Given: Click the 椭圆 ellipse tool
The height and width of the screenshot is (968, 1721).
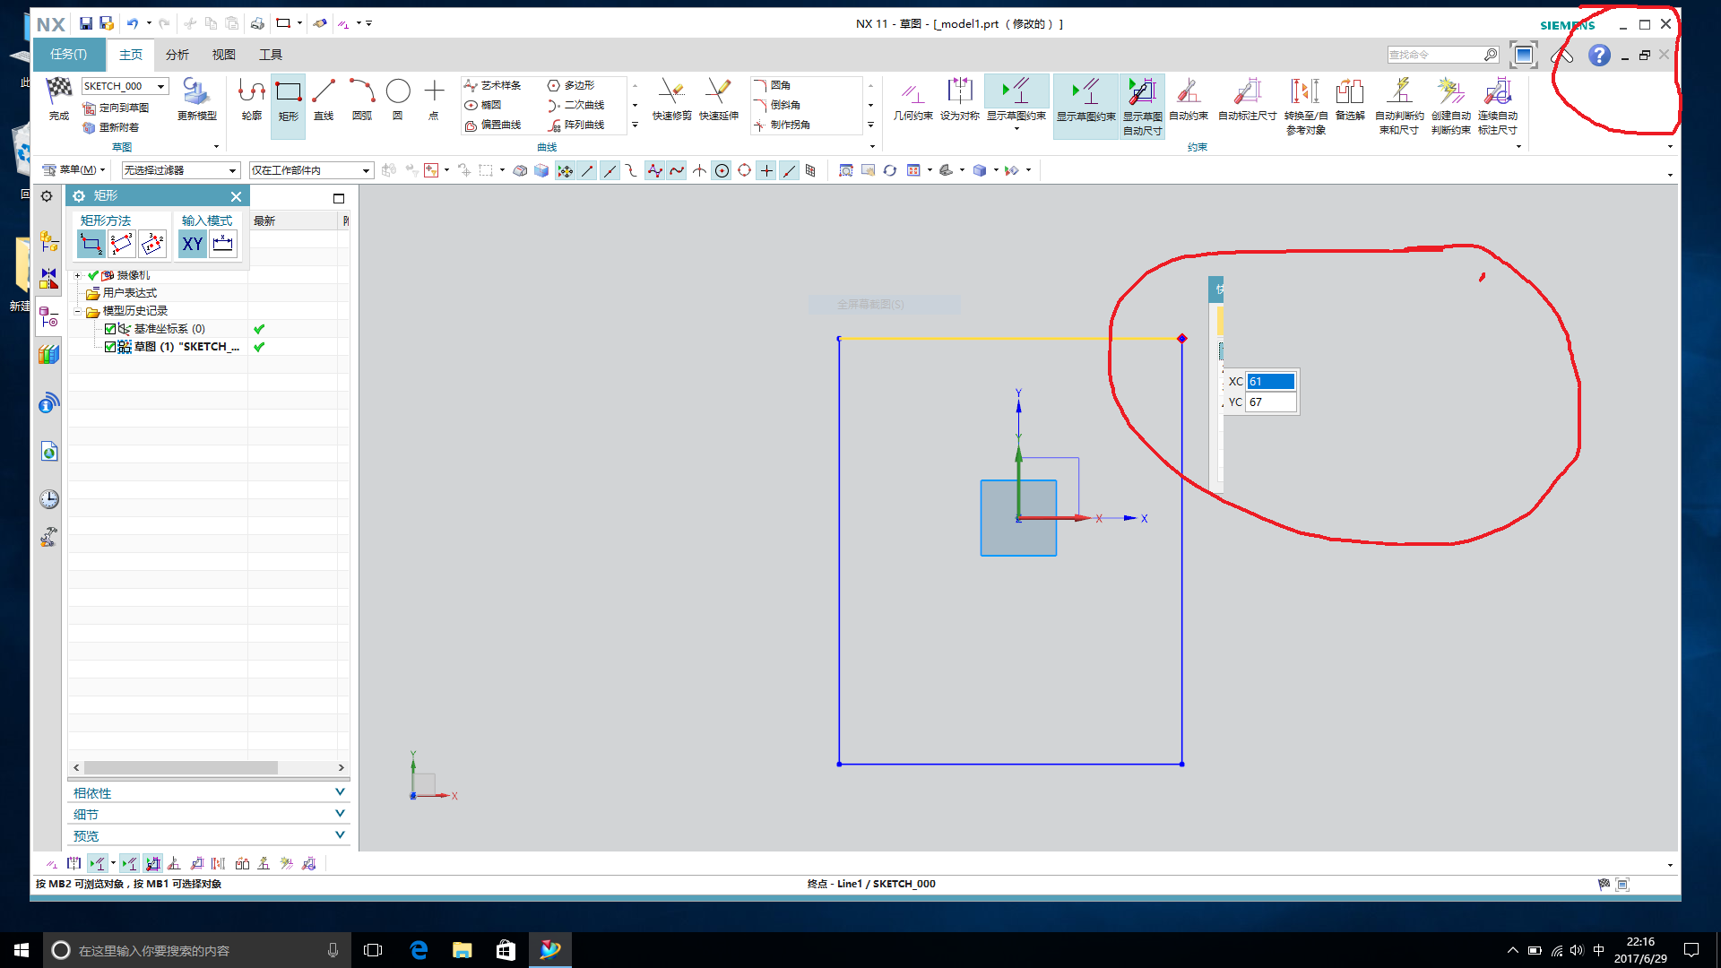Looking at the screenshot, I should [x=483, y=105].
